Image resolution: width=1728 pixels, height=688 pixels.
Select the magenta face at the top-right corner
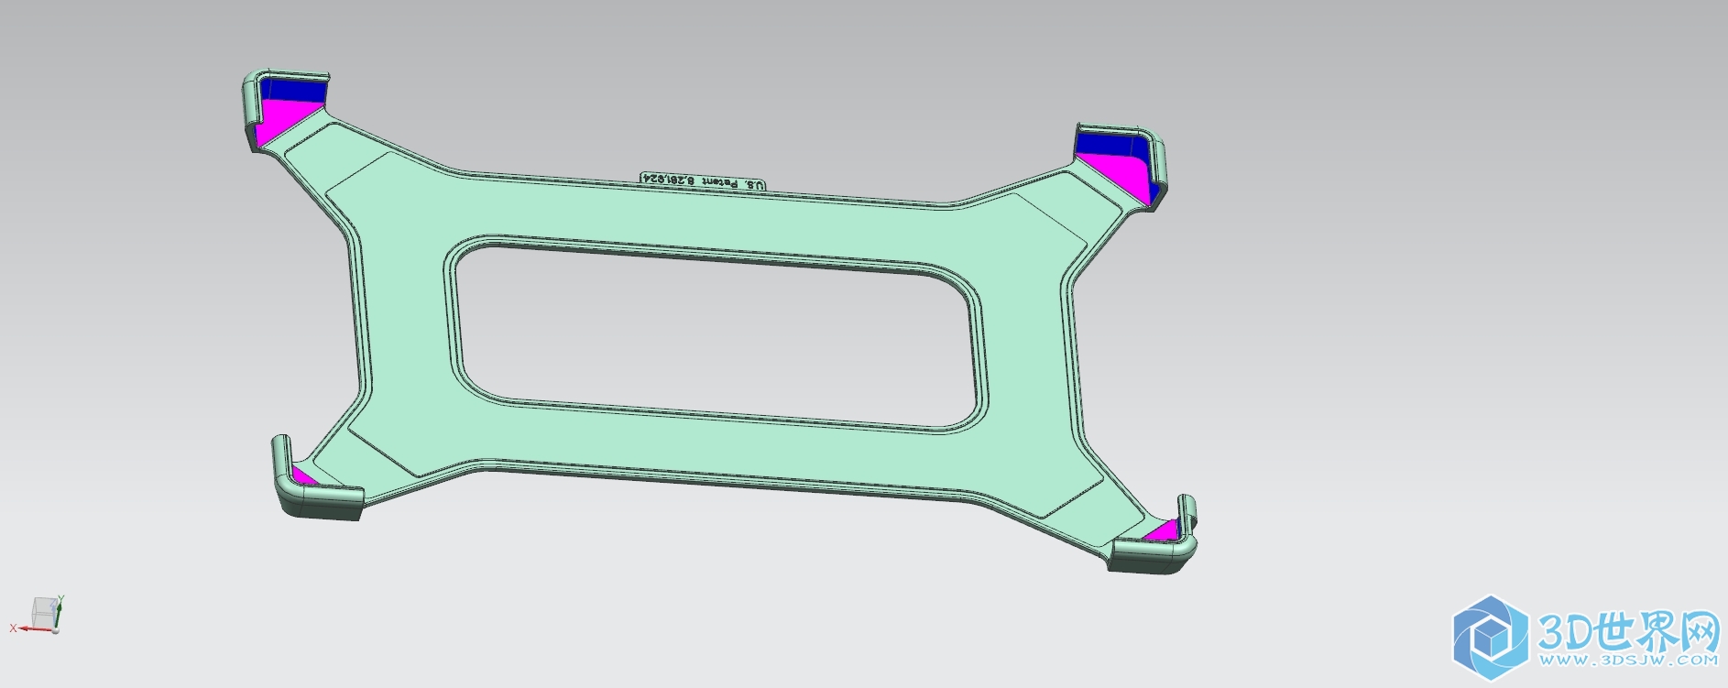point(1122,174)
